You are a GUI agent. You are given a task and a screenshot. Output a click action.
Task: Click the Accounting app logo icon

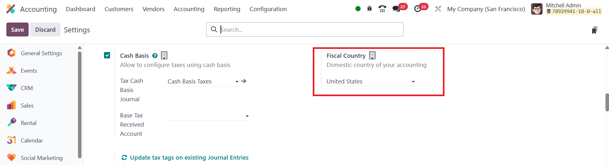(x=10, y=9)
